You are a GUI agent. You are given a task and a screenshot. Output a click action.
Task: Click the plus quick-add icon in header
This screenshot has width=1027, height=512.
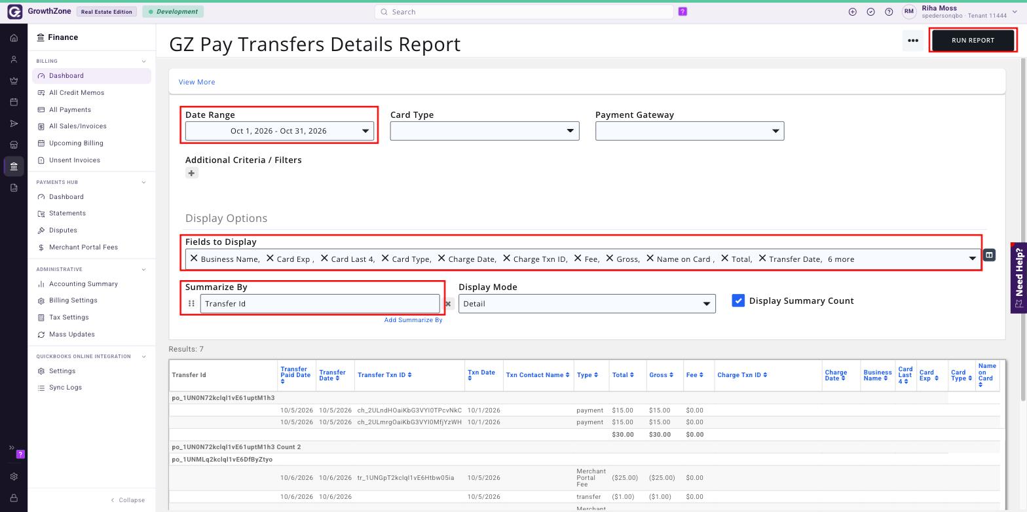[852, 12]
